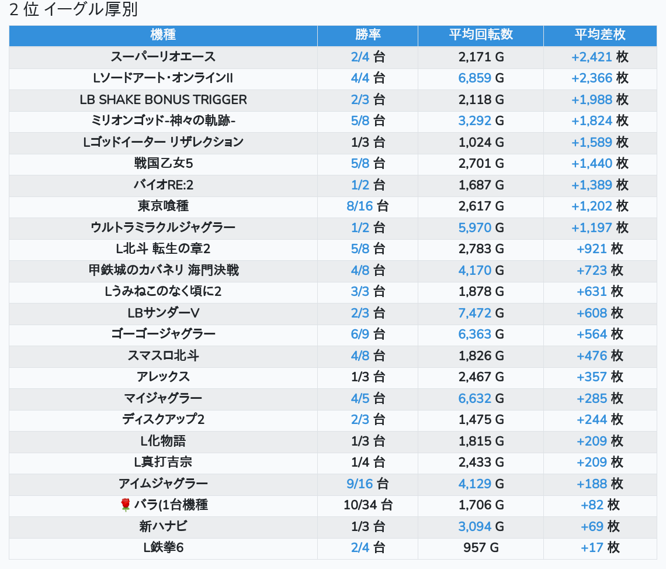Select the スーパーリオエース row name

163,57
